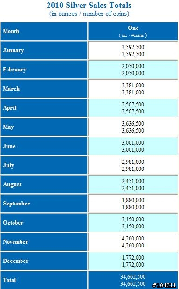The height and width of the screenshot is (289, 179).
Task: Select the February row label
Action: pyautogui.click(x=44, y=70)
